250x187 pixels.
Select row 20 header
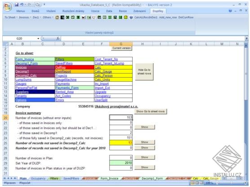point(5,118)
